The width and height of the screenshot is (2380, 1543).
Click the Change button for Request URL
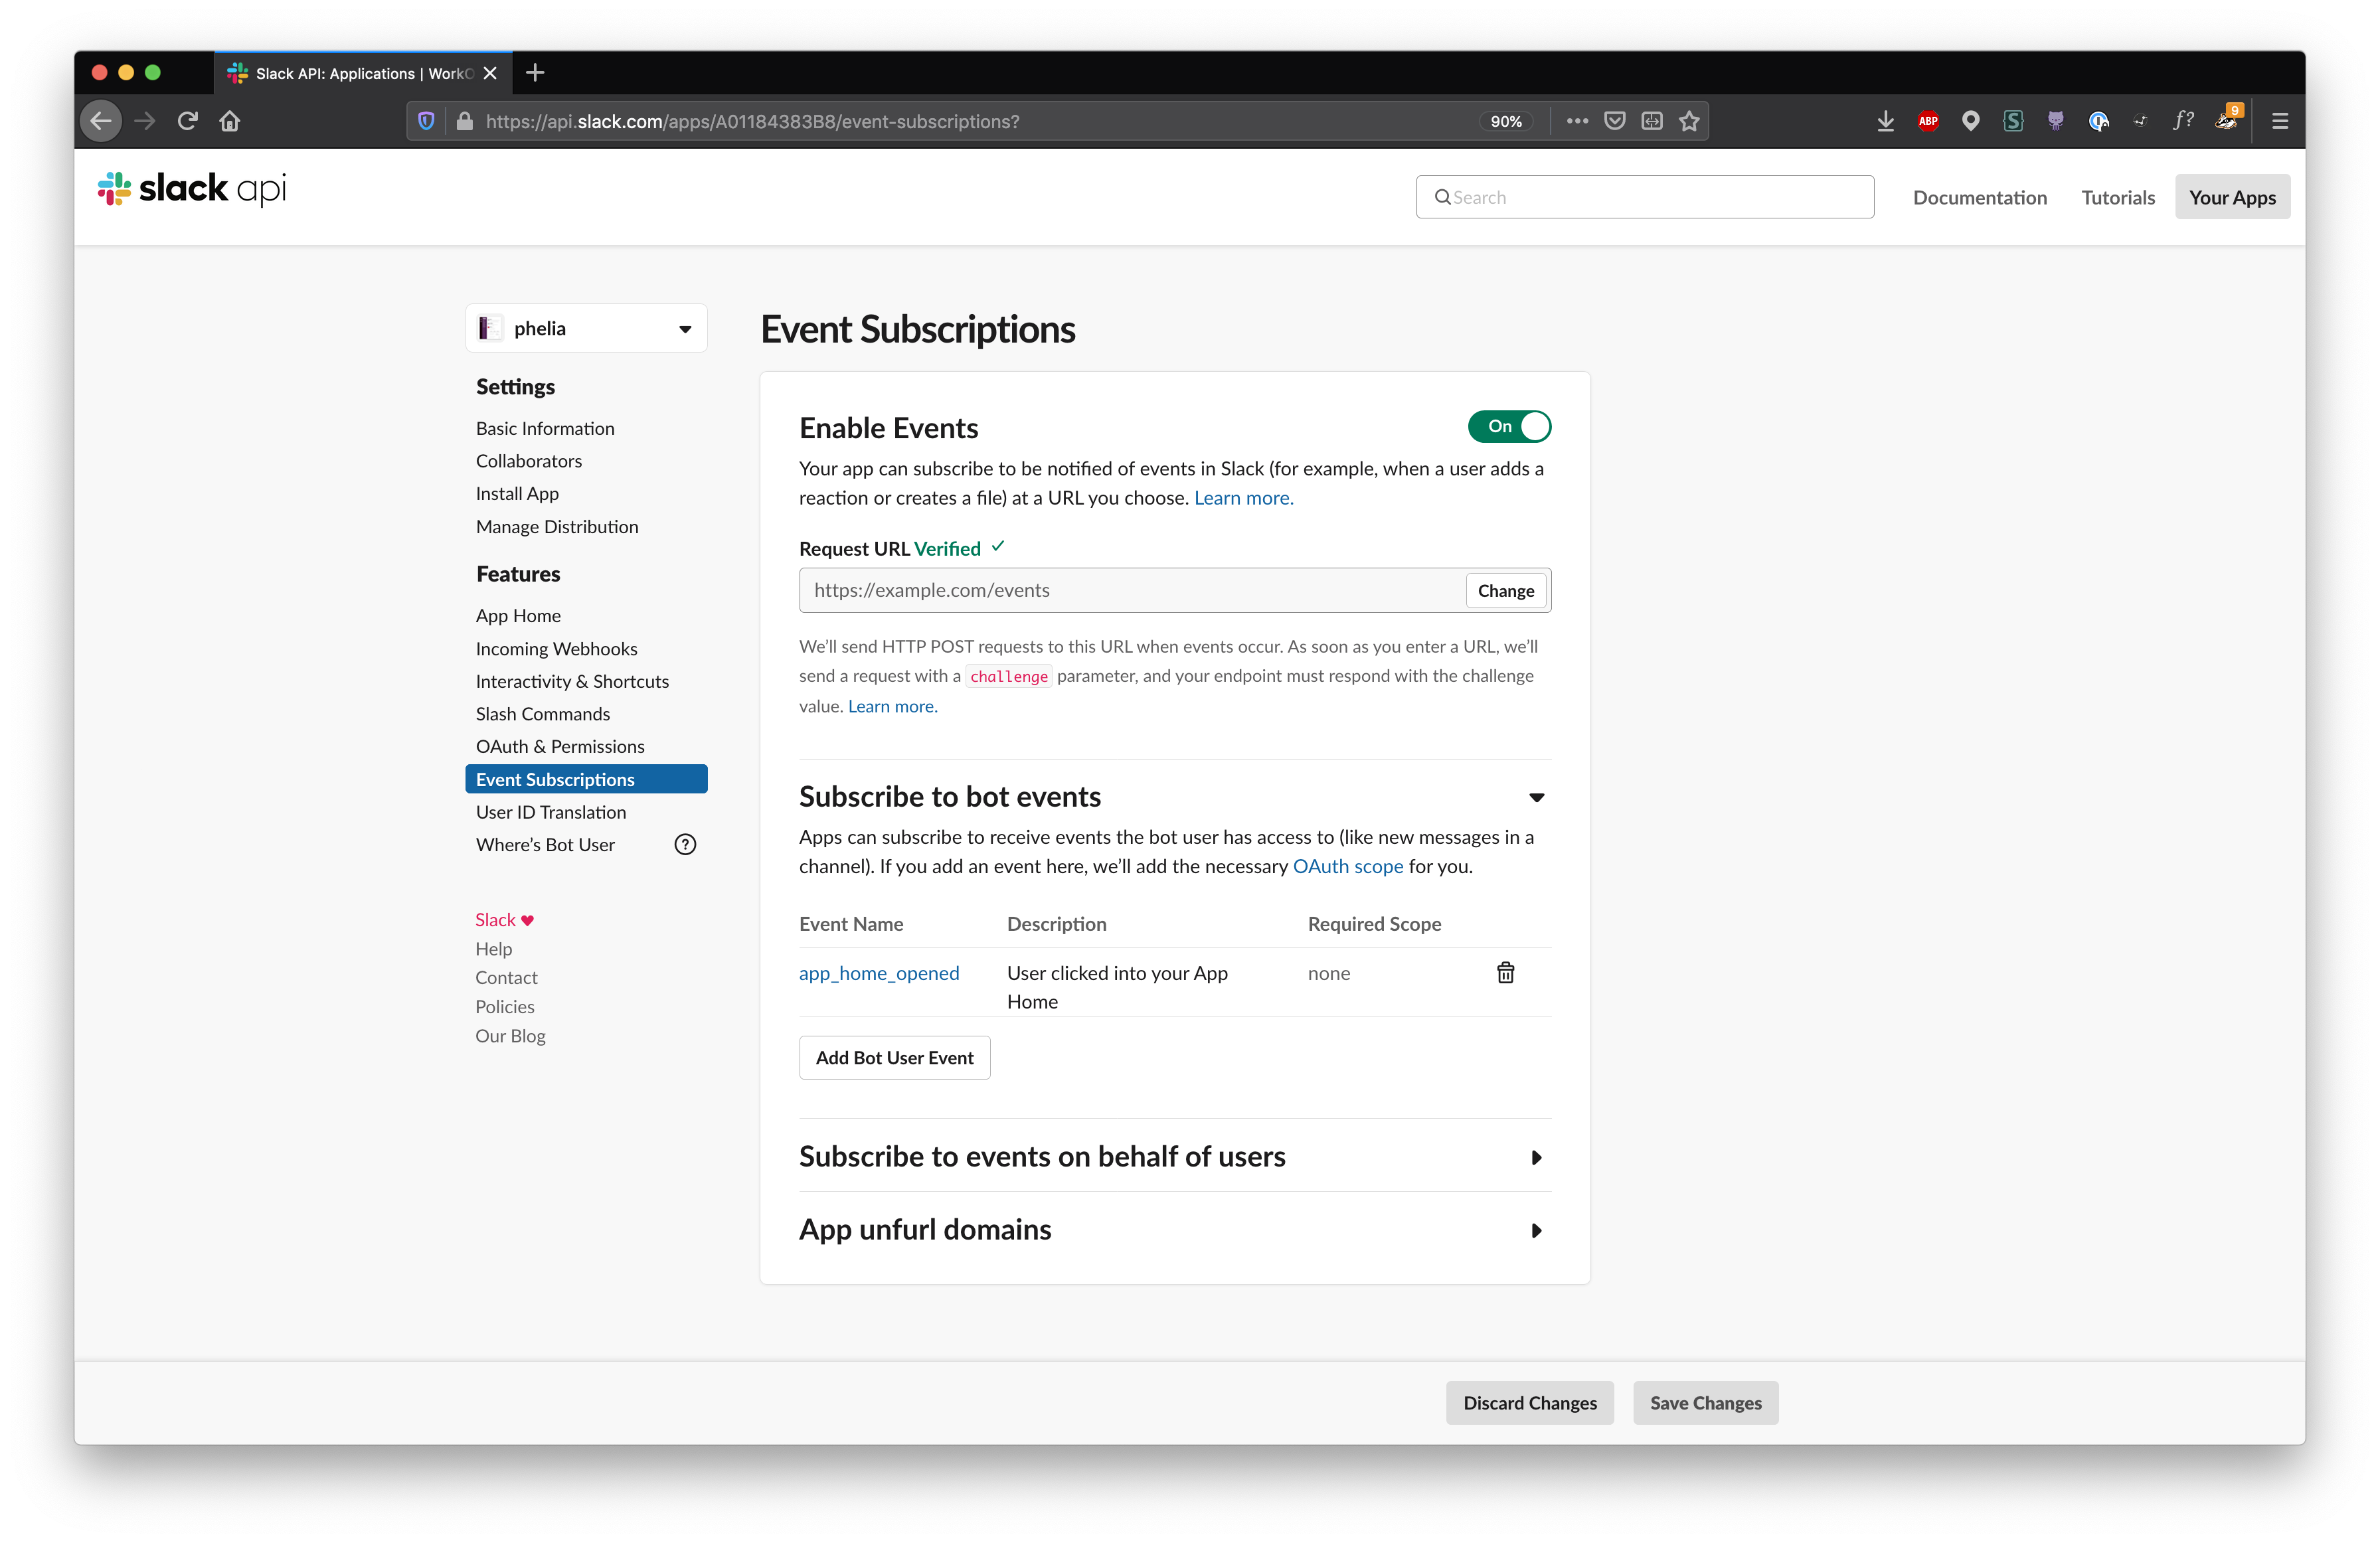point(1505,590)
